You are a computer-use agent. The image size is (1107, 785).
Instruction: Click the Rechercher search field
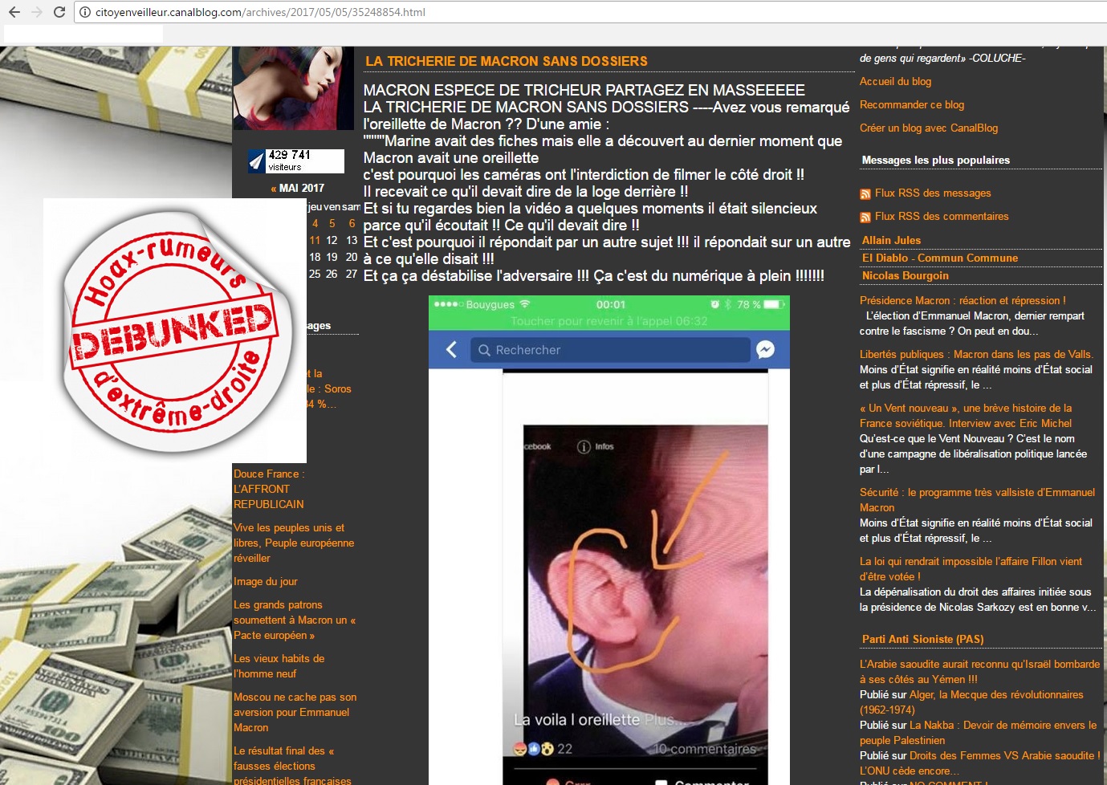click(x=610, y=350)
